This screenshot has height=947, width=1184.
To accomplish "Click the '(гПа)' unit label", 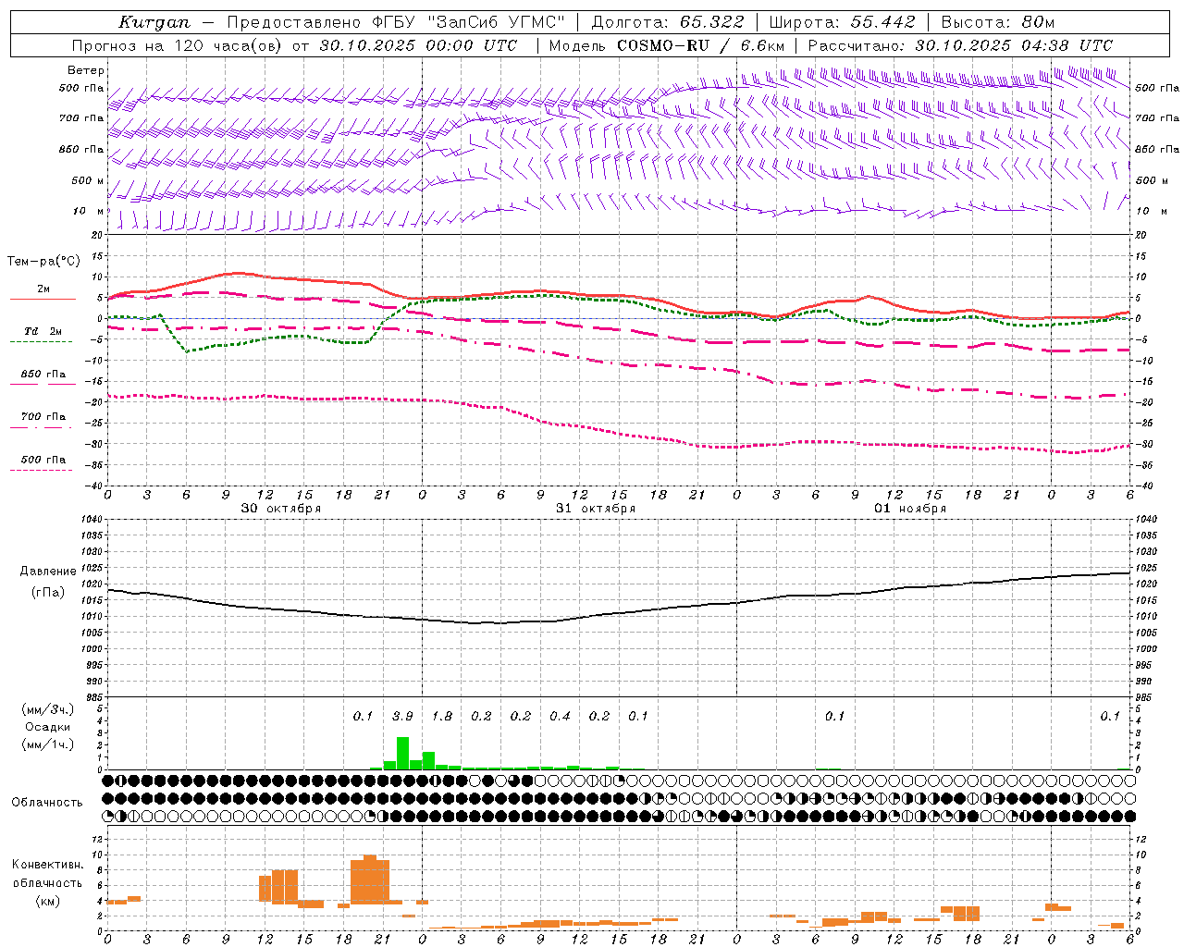I will pos(48,593).
